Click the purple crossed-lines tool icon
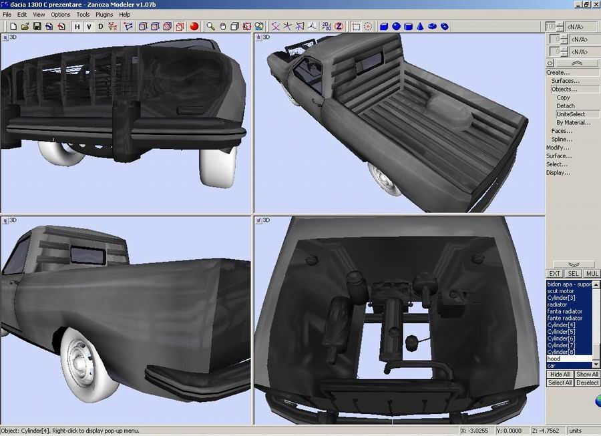Screen dimensions: 601x436 point(276,27)
